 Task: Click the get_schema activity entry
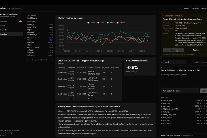click(x=184, y=100)
